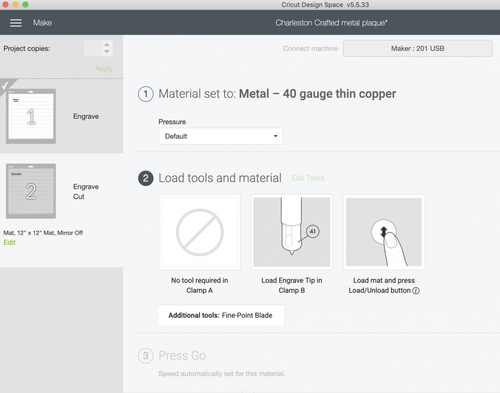The width and height of the screenshot is (500, 393).
Task: Click the Charleston Crafted metal plaque title
Action: [x=332, y=22]
